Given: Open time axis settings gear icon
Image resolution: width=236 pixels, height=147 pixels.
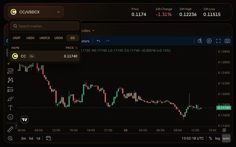Looking at the screenshot, I should [x=224, y=130].
